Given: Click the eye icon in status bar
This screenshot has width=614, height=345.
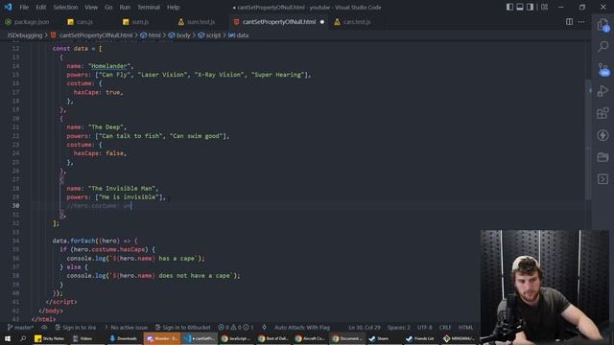Looking at the screenshot, I should [x=44, y=328].
